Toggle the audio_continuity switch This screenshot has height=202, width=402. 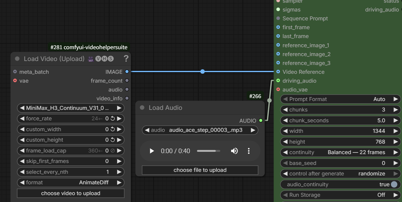point(394,184)
